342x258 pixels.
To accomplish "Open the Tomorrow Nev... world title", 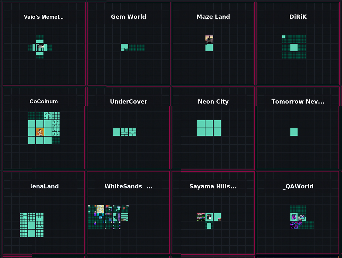I will [298, 102].
